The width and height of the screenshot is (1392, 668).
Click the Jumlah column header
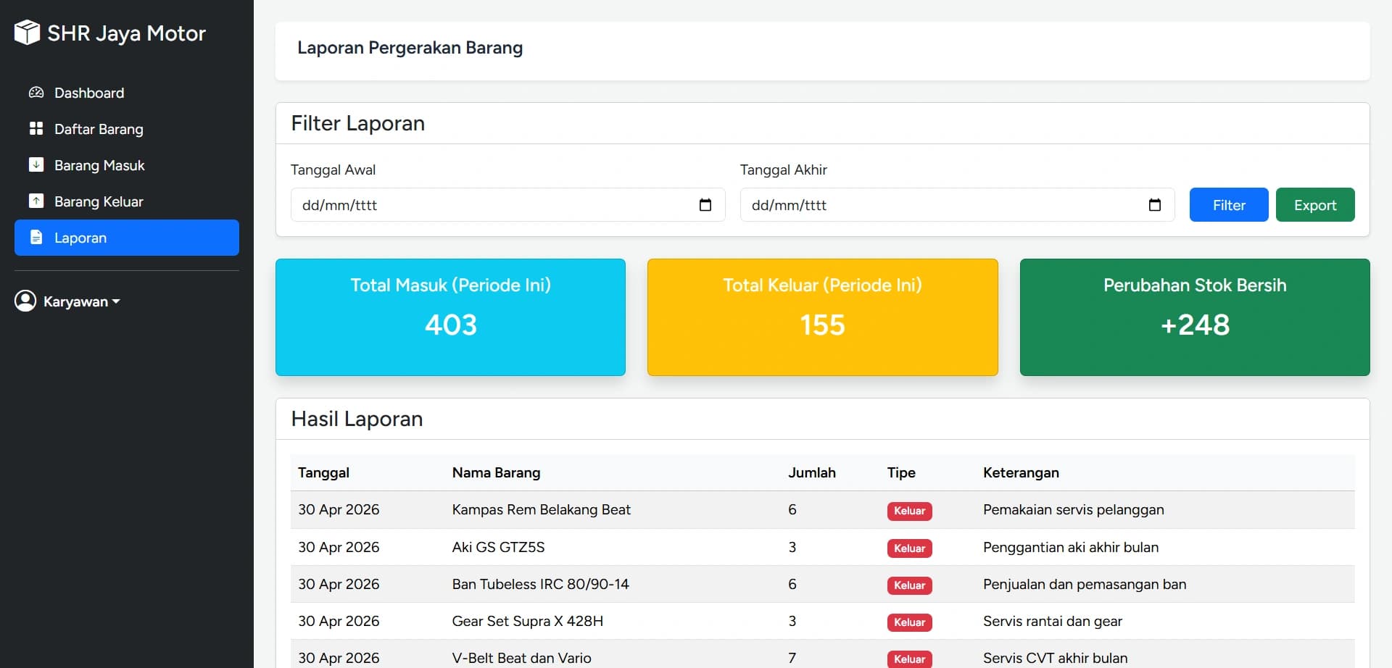812,472
